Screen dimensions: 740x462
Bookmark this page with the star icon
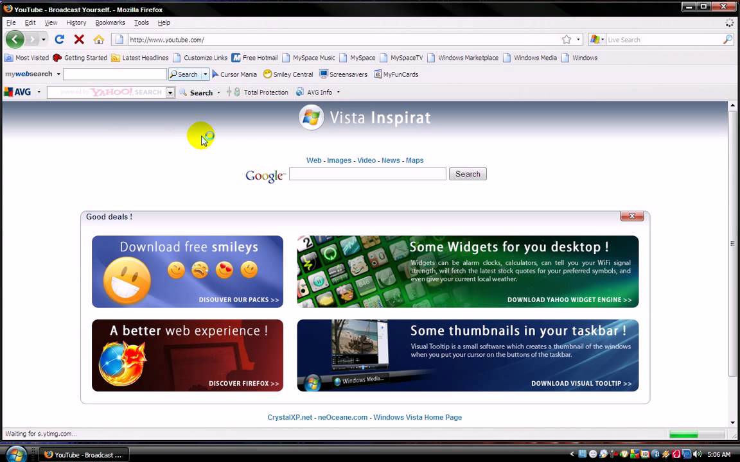[x=567, y=40]
